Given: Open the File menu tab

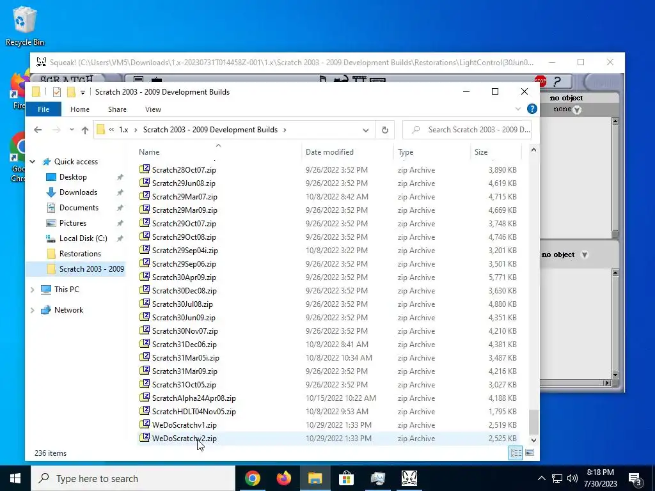Looking at the screenshot, I should [43, 109].
